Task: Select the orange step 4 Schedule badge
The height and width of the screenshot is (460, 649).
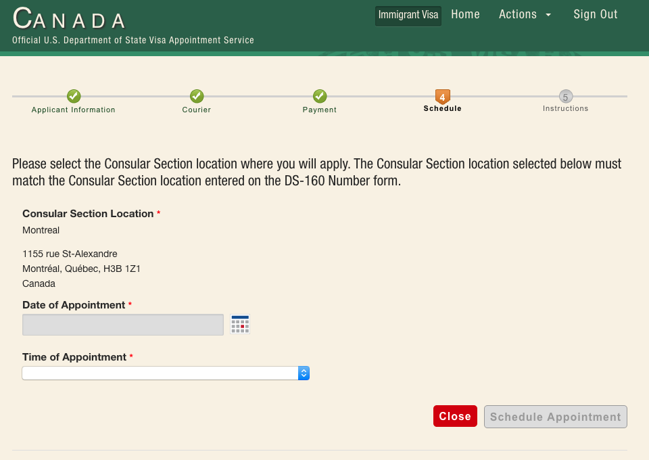Action: 442,97
